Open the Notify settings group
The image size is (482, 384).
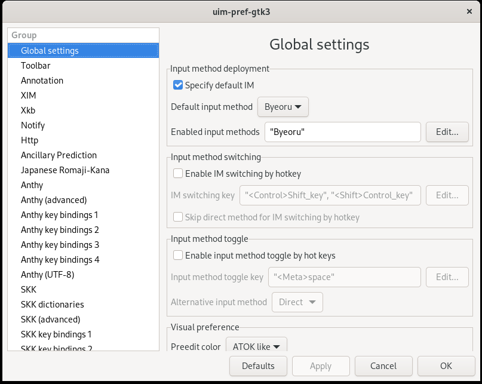tap(33, 125)
